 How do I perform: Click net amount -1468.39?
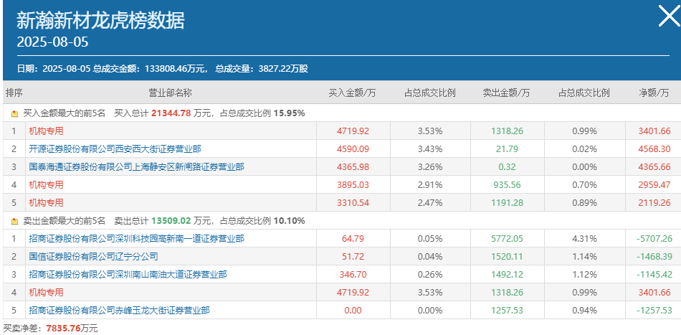click(654, 256)
